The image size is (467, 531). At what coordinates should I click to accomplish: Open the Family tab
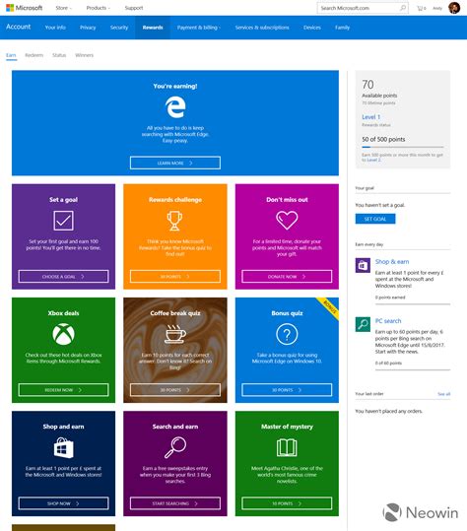[343, 28]
